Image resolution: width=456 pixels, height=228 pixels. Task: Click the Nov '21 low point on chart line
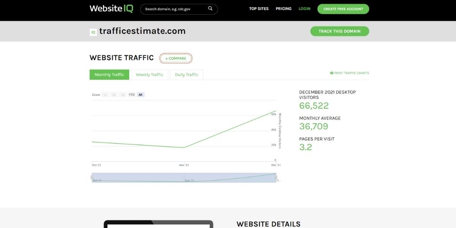click(x=184, y=147)
